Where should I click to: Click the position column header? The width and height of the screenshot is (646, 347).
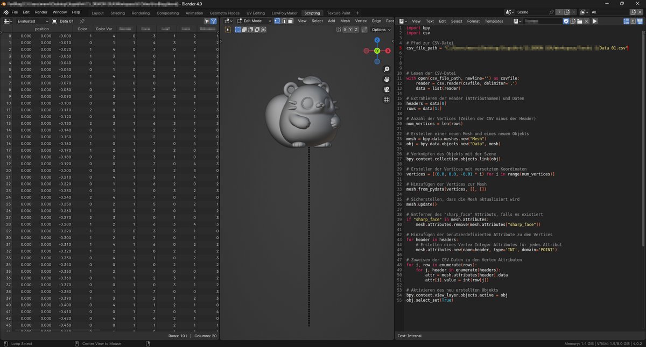pyautogui.click(x=42, y=29)
